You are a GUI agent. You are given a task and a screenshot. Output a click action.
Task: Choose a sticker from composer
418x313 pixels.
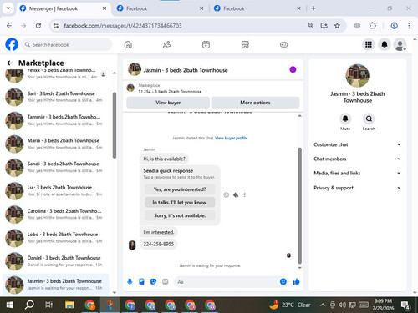[x=153, y=281]
